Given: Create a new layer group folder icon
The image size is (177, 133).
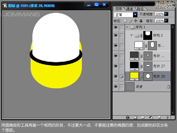Looking at the screenshot, I should [x=143, y=117].
